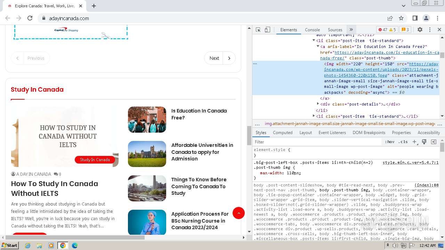Switch to the Sources tab
445x250 pixels.
(x=335, y=30)
